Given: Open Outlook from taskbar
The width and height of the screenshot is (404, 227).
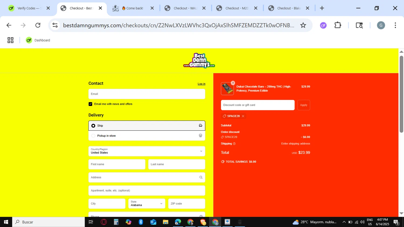Looking at the screenshot, I should point(153,222).
